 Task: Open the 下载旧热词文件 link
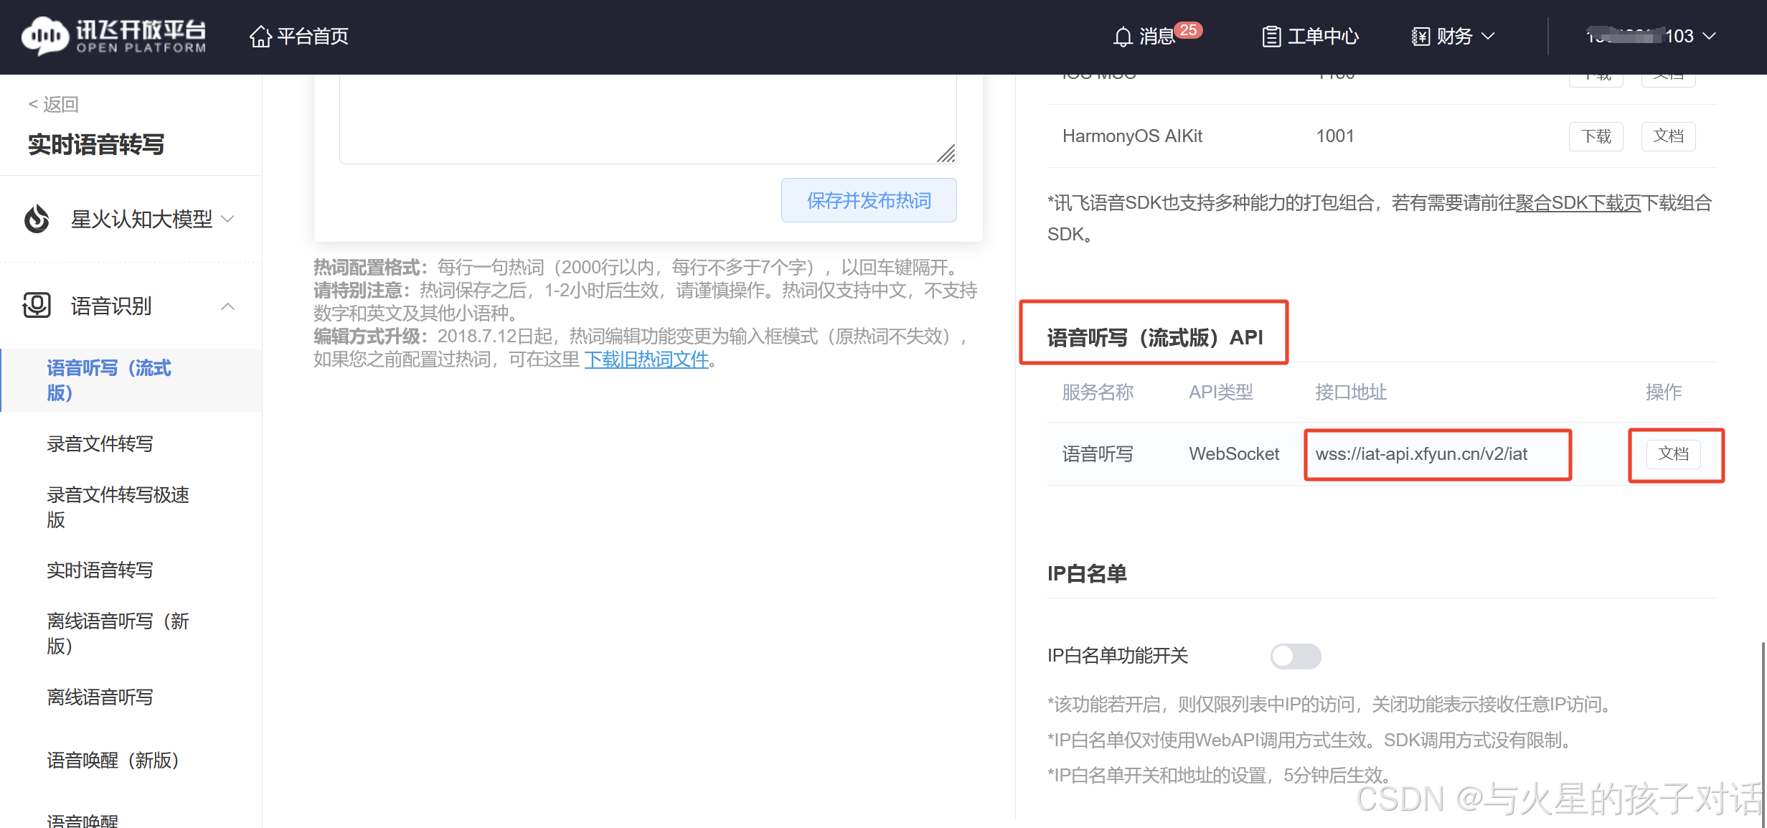(646, 359)
